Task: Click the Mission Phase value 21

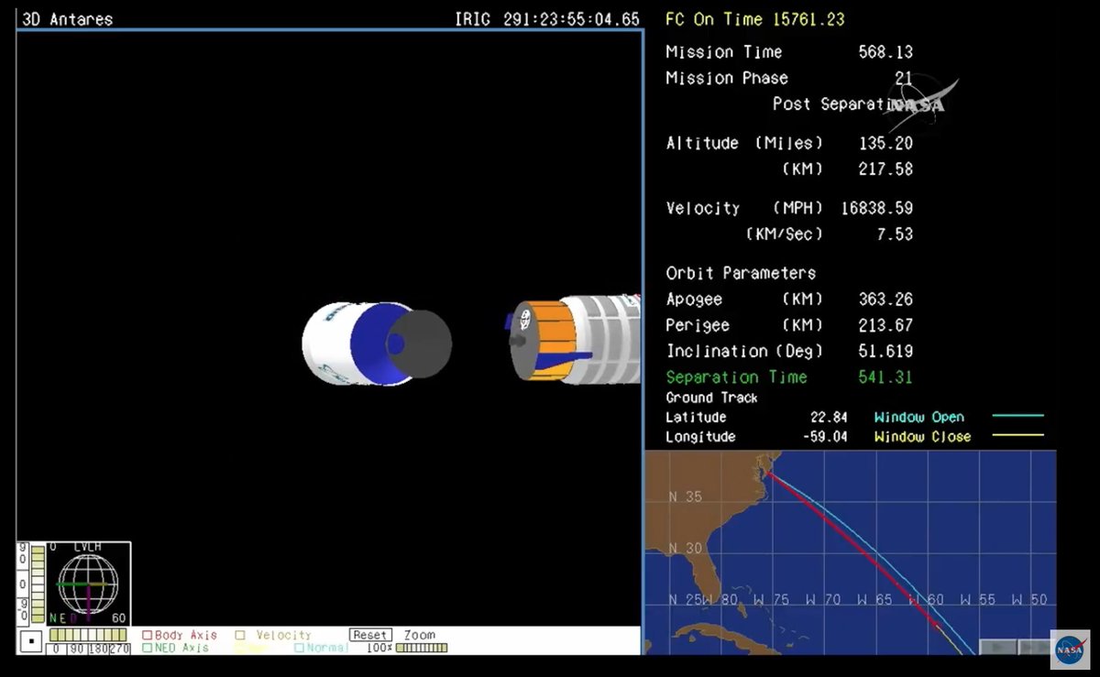Action: (903, 79)
